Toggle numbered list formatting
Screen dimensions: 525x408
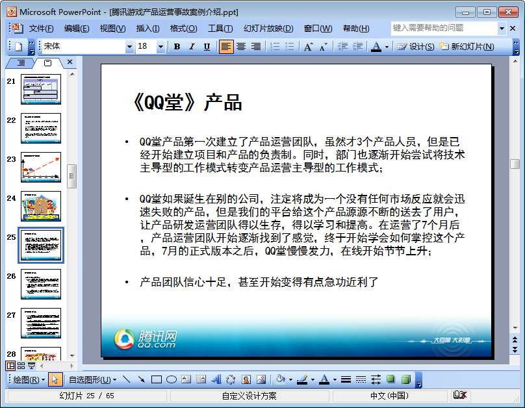(275, 47)
